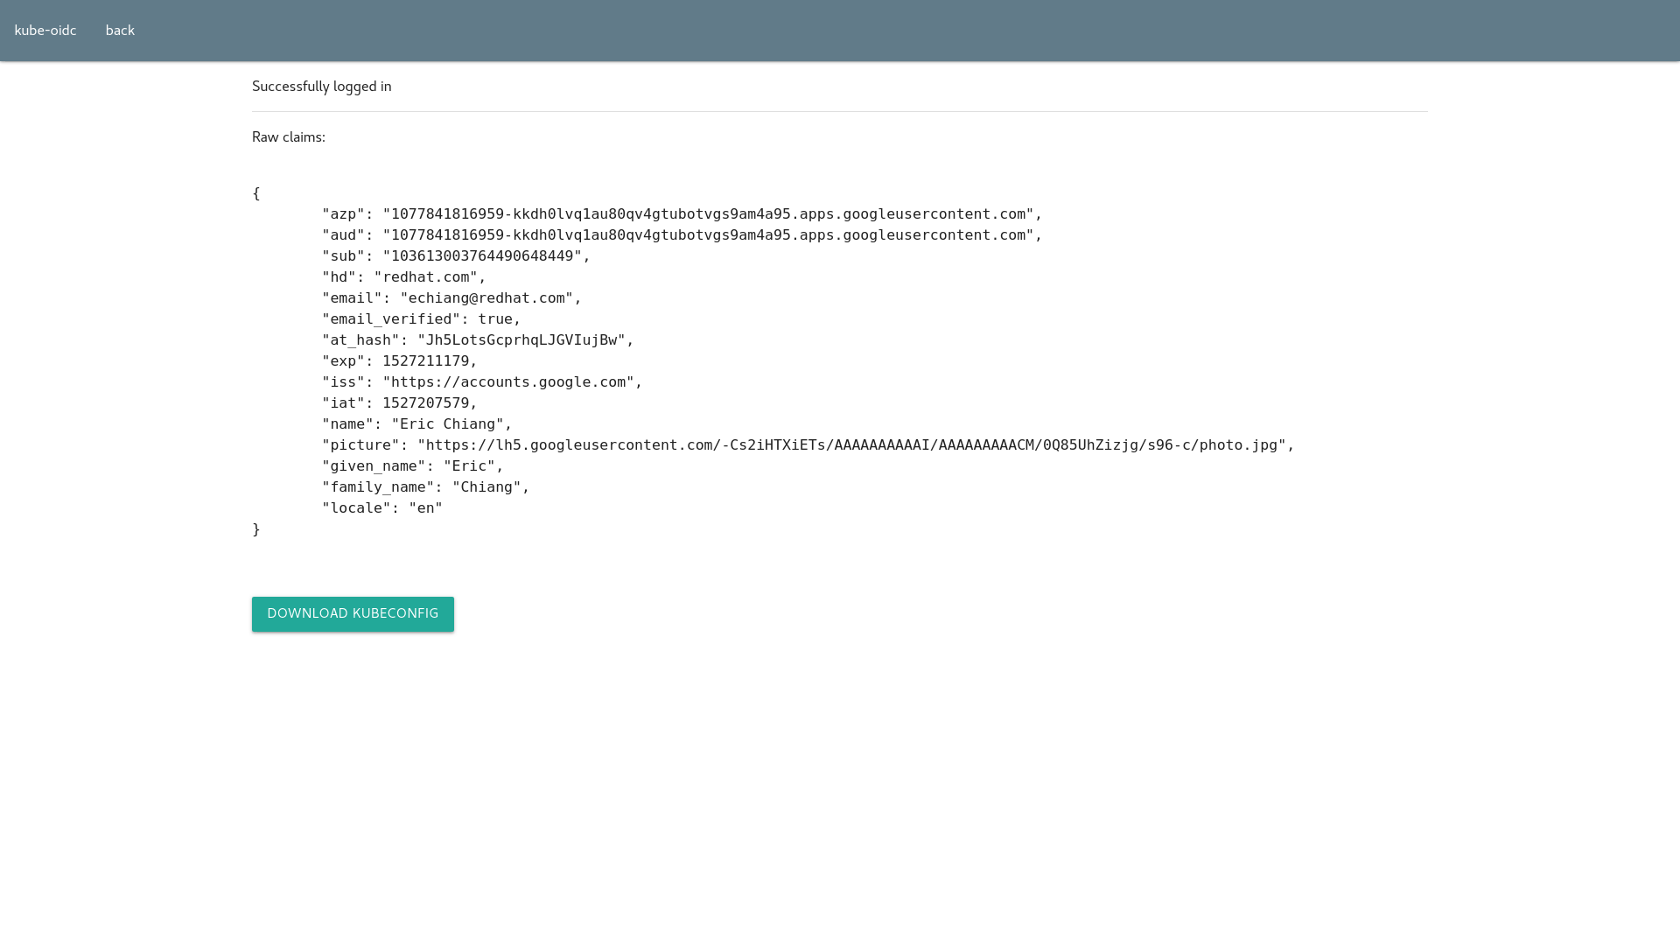Screen dimensions: 1680x945
Task: Click the kube-oidc brand link
Action: click(x=45, y=31)
